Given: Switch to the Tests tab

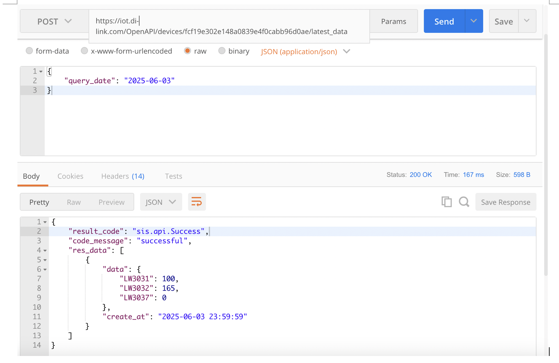Looking at the screenshot, I should click(173, 176).
